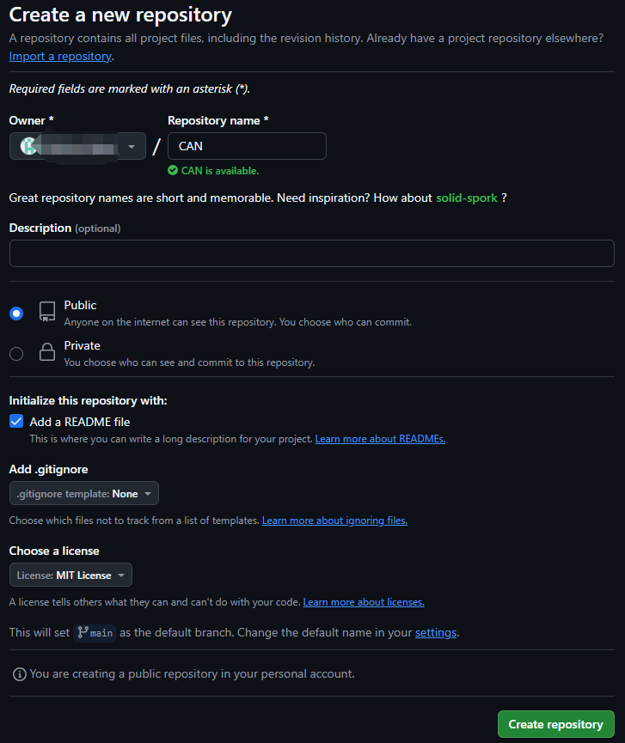Click the Create repository button

(x=555, y=724)
